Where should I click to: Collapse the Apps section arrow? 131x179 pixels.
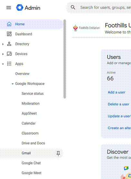click(x=3, y=64)
